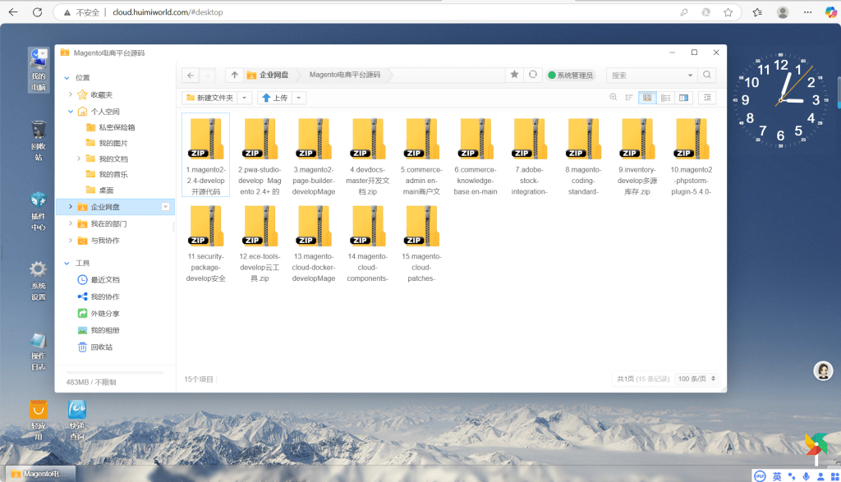Click the browser reload button

tap(37, 11)
